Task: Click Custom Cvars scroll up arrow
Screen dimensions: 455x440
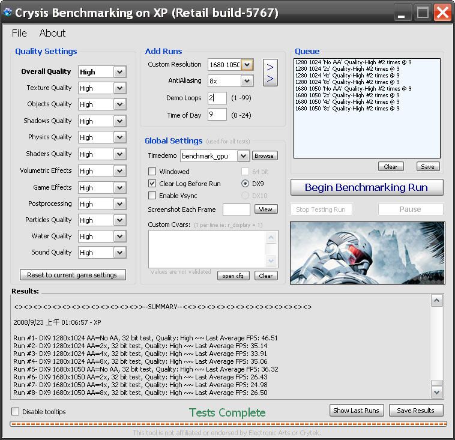Action: point(271,238)
